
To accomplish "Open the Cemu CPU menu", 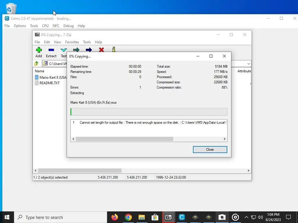I will point(45,26).
